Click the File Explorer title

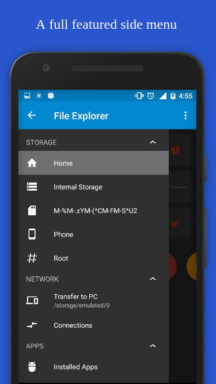[x=81, y=116]
